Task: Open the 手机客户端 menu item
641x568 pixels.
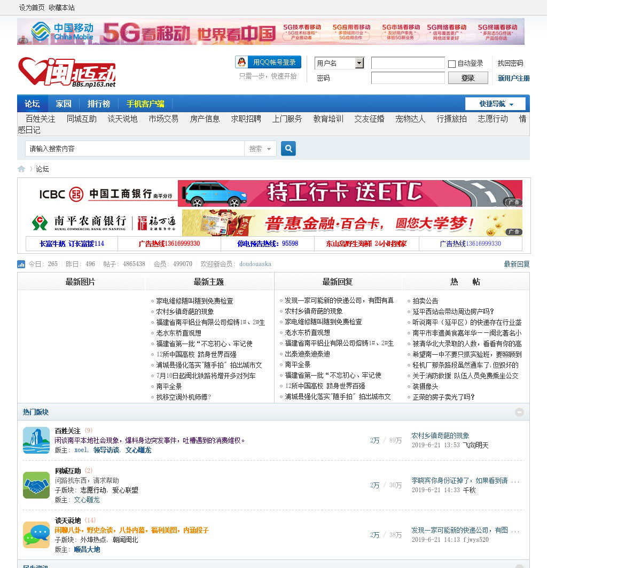Action: coord(145,104)
